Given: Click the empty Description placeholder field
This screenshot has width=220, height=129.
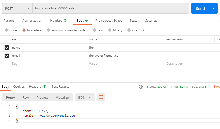Looking at the screenshot, I should point(192,64).
